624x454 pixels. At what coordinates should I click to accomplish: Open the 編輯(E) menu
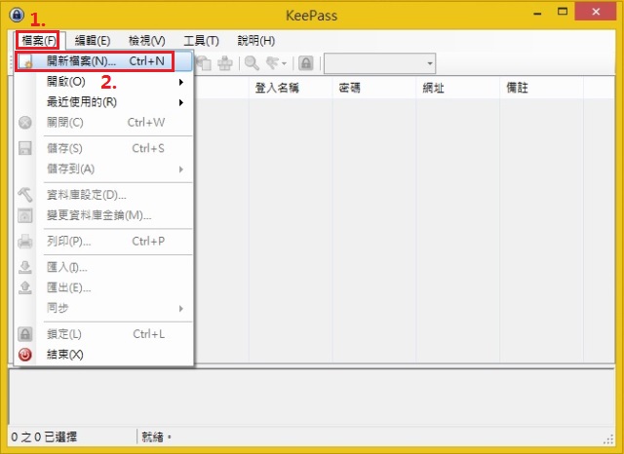[93, 41]
